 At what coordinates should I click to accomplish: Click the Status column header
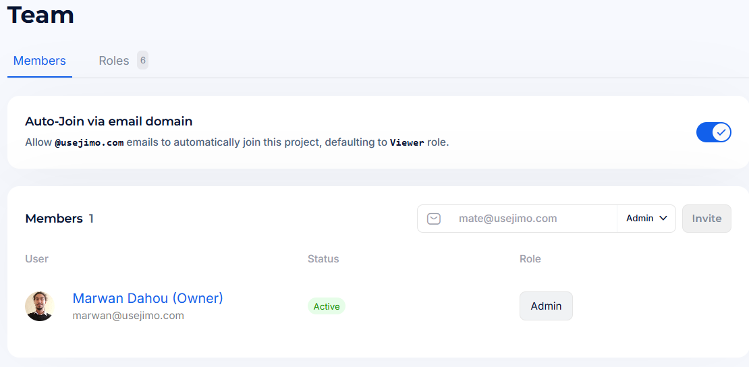(x=323, y=259)
